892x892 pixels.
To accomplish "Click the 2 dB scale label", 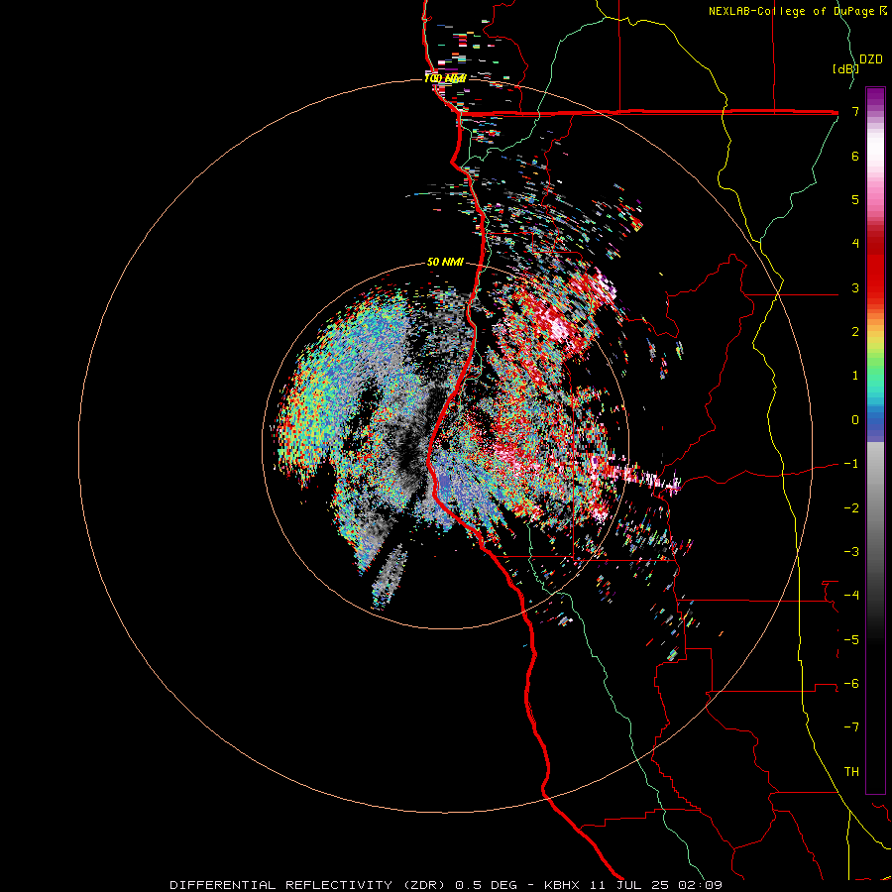I will 855,332.
